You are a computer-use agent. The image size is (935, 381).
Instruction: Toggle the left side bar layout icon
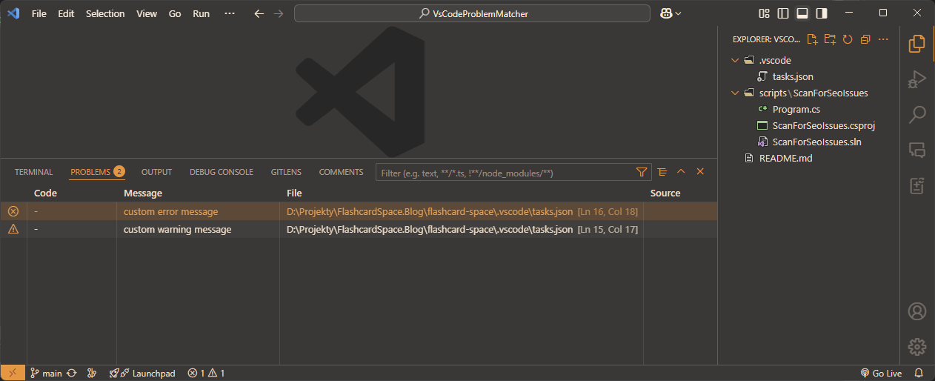coord(784,13)
